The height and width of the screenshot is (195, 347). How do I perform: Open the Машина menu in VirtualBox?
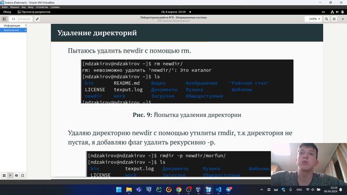click(x=15, y=7)
